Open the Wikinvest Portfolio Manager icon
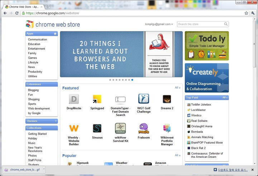The width and height of the screenshot is (258, 176). point(167,128)
